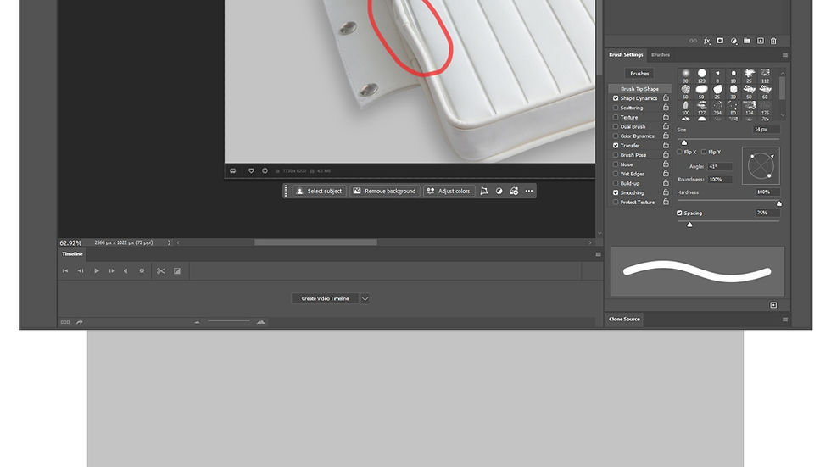
Task: Click the layer style fx icon
Action: coord(706,41)
